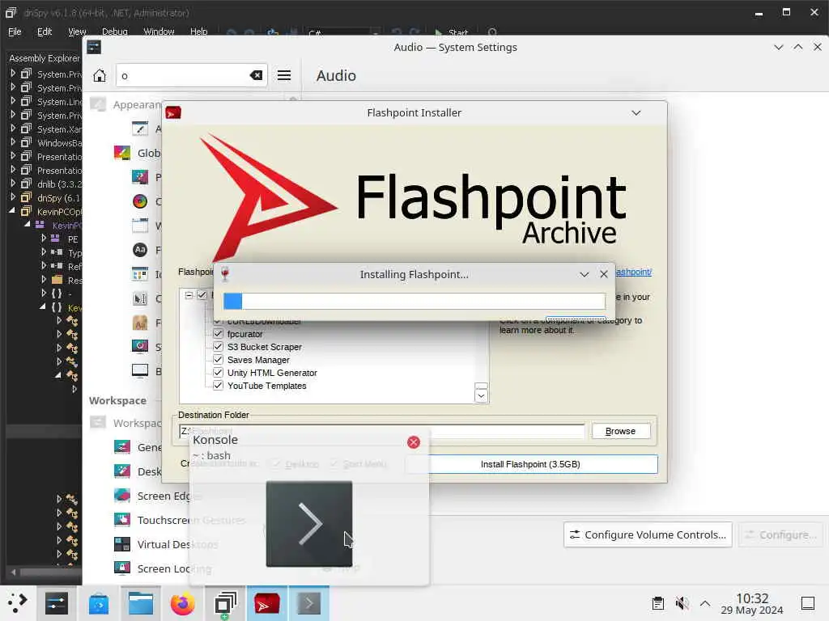Switch to dnSpy taskbar entry

point(225,603)
